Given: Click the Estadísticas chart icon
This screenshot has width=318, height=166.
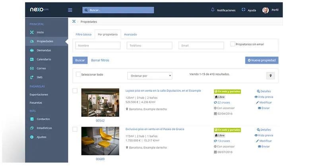Looking at the screenshot, I should click(32, 128).
